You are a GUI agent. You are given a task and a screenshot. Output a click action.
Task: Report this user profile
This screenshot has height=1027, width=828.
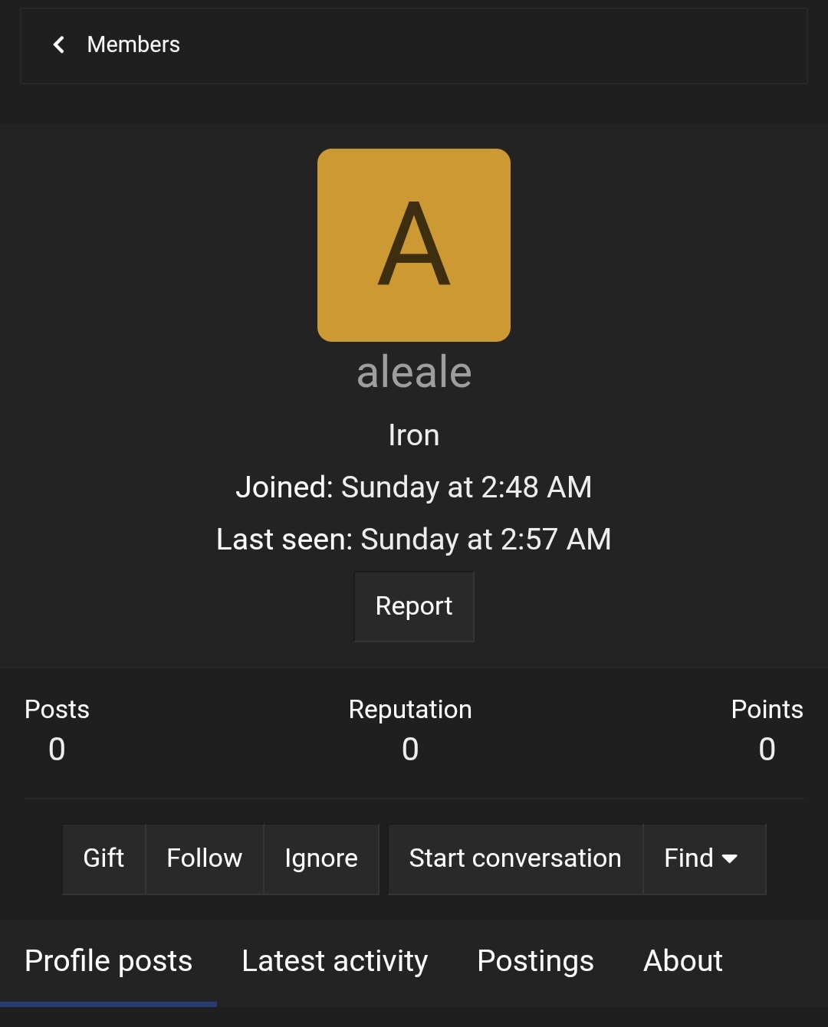coord(414,606)
